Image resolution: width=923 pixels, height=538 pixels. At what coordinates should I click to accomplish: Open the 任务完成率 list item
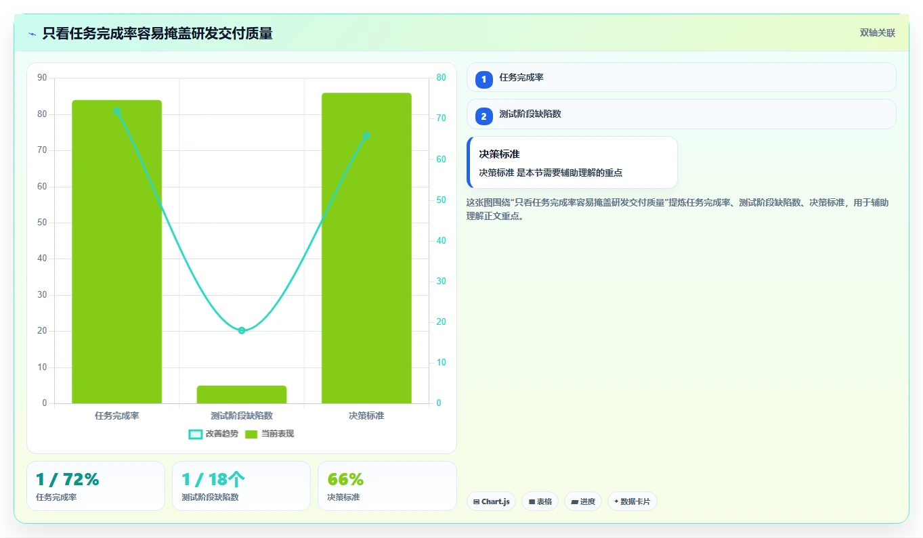click(681, 77)
